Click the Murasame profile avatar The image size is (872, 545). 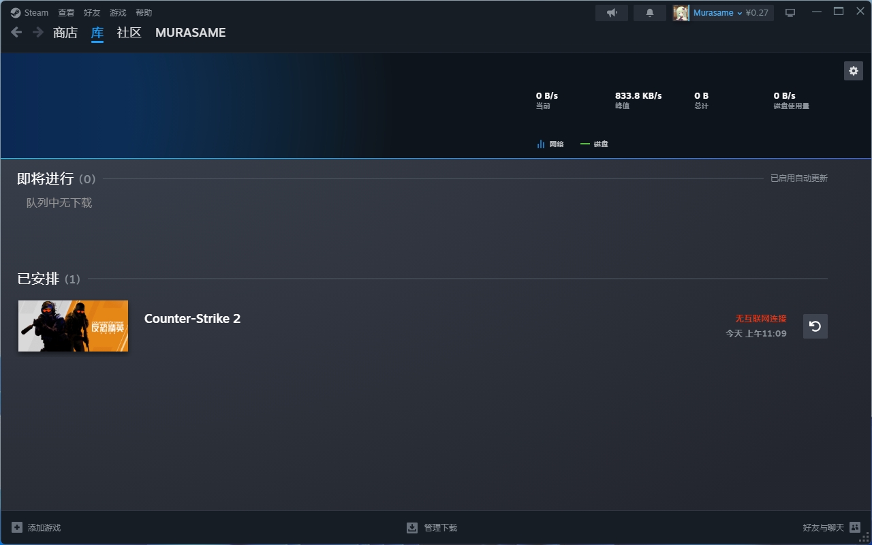pos(681,13)
